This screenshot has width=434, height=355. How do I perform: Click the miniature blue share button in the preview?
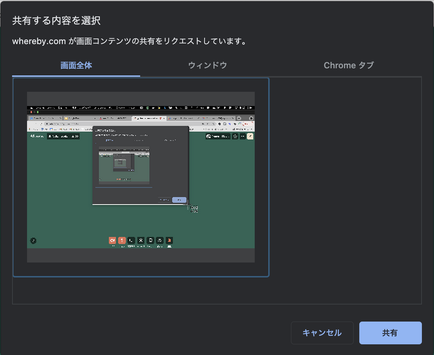coord(179,200)
